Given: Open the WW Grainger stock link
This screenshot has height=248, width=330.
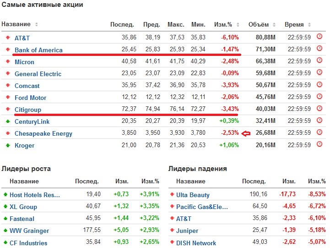Looking at the screenshot, I should 29,231.
